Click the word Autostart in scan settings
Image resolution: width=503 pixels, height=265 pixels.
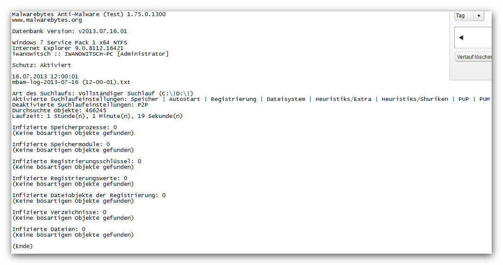pyautogui.click(x=184, y=99)
